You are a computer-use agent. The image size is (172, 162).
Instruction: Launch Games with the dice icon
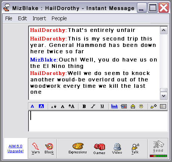tap(99, 147)
